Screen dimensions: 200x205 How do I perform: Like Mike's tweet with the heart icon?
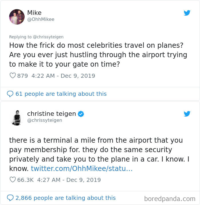point(12,76)
